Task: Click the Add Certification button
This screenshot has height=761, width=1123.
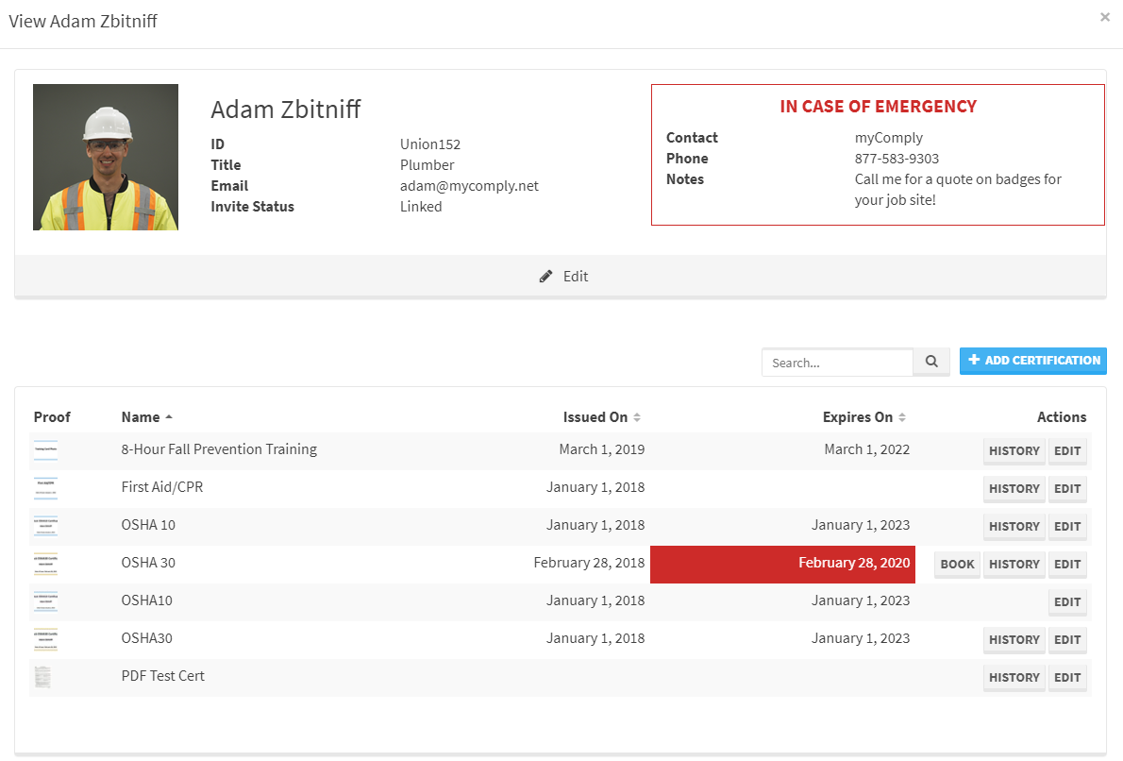Action: click(x=1033, y=361)
